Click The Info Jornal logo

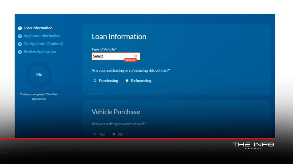[x=253, y=145]
